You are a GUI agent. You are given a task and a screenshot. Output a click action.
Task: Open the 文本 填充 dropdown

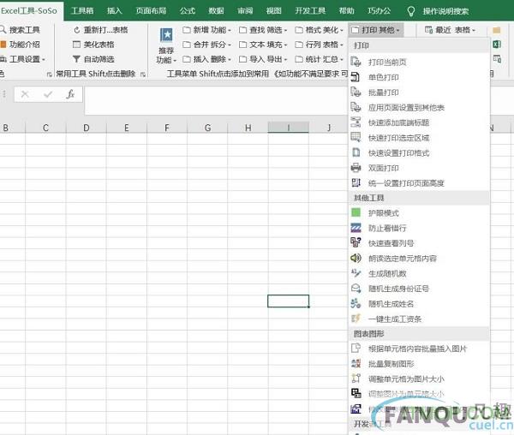[x=263, y=45]
